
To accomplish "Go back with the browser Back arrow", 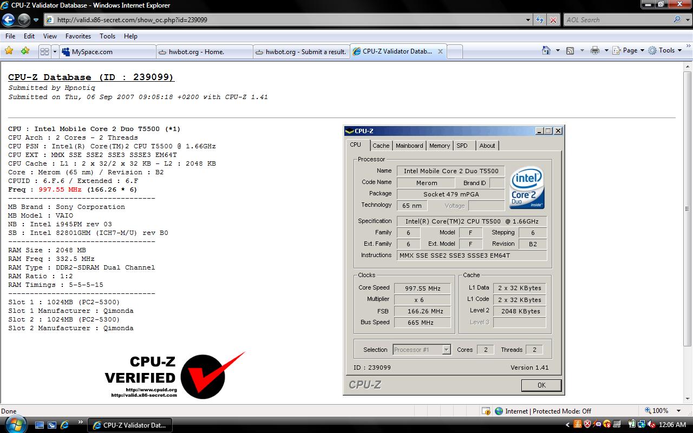I will (x=8, y=20).
